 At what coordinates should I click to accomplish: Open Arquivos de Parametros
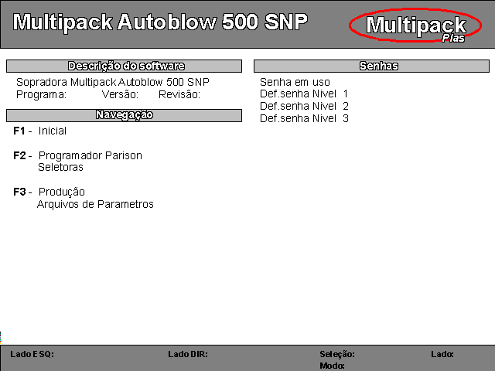[x=95, y=204]
